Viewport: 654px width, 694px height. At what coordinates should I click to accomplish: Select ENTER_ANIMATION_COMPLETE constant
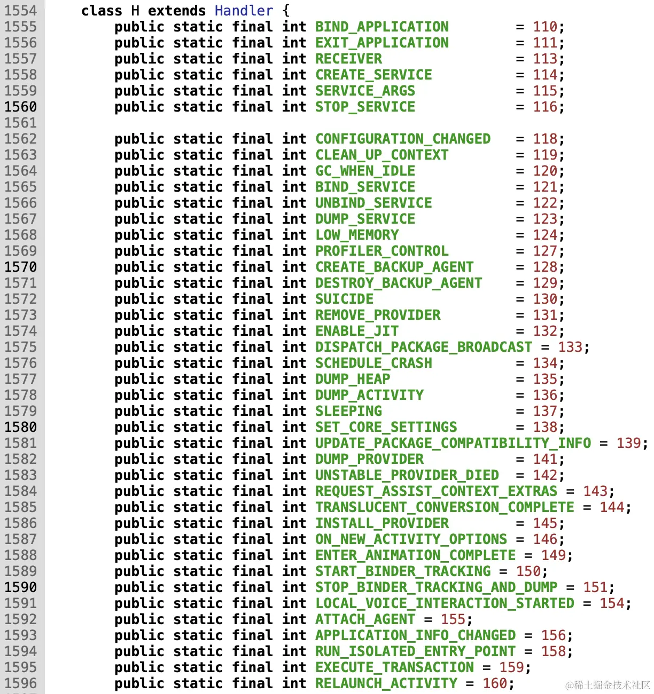click(415, 555)
